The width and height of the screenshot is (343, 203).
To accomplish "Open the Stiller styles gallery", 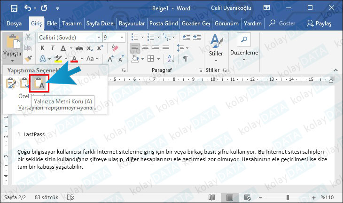I will (216, 47).
